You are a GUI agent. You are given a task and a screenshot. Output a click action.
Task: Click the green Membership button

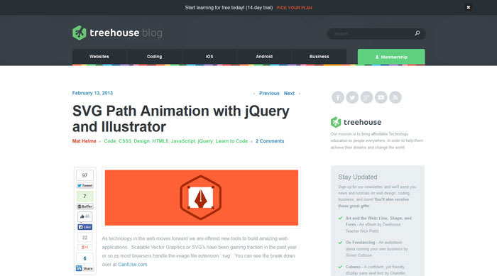(391, 57)
